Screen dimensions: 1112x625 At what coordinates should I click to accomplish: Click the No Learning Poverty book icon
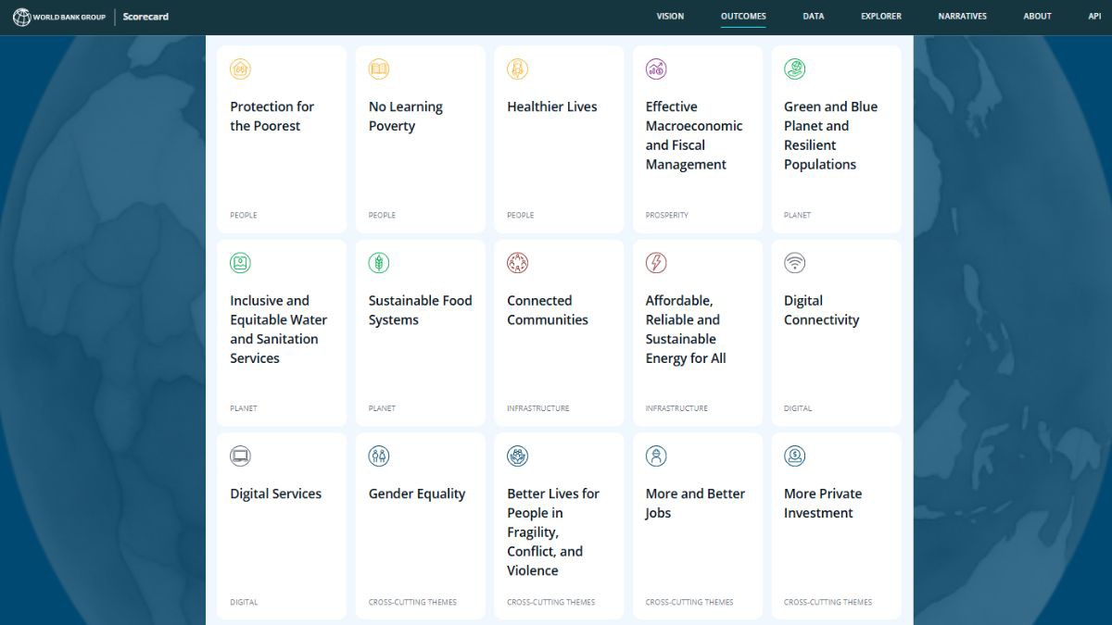pyautogui.click(x=379, y=69)
